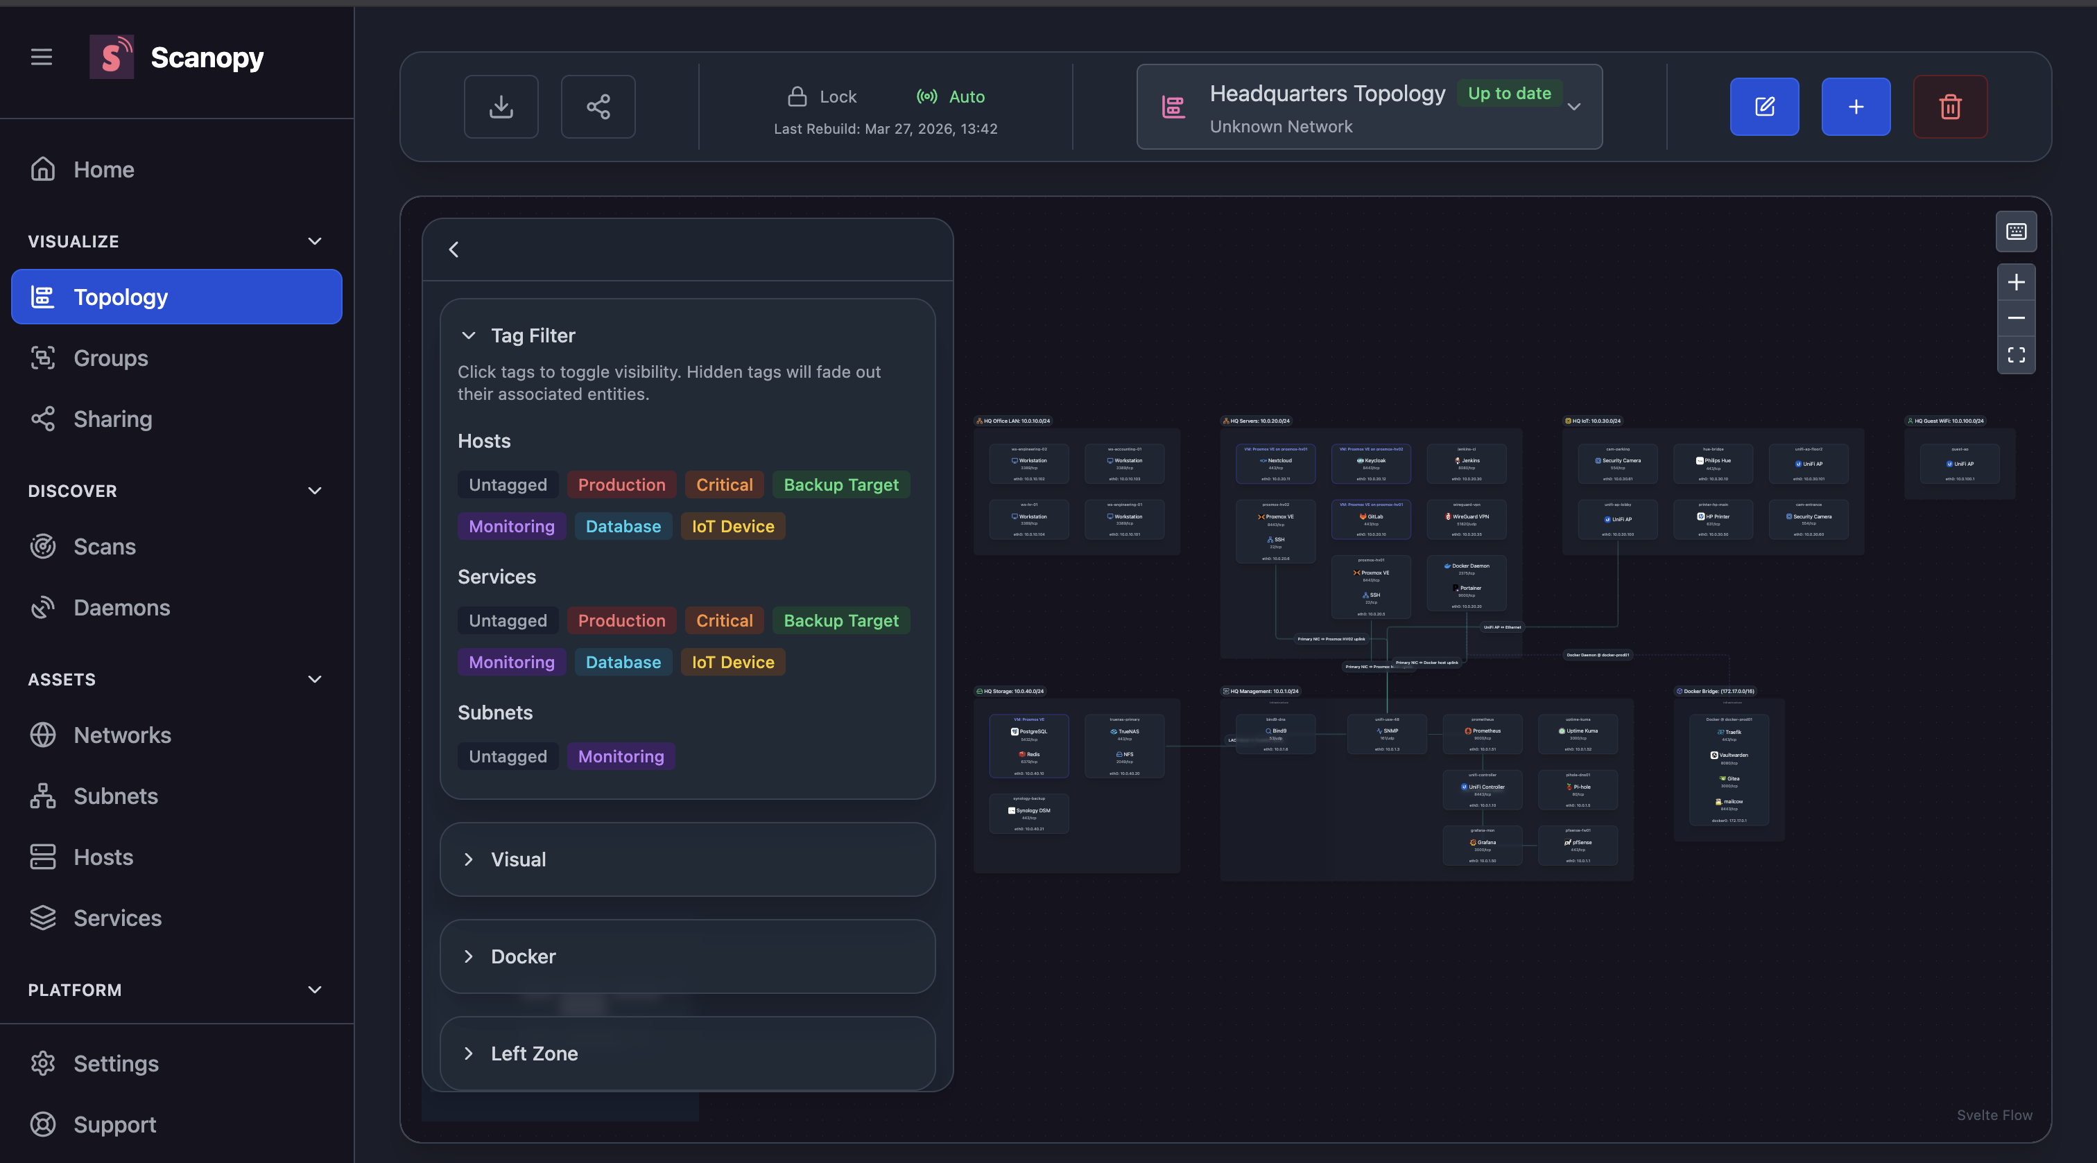Open keyboard shortcuts icon on canvas

pos(2016,232)
